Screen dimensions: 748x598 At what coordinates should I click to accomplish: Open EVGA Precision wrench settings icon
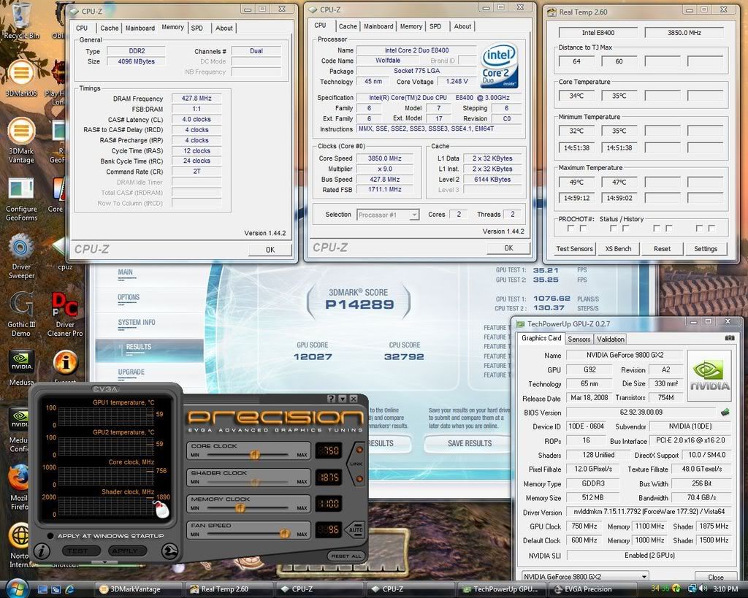click(x=169, y=551)
